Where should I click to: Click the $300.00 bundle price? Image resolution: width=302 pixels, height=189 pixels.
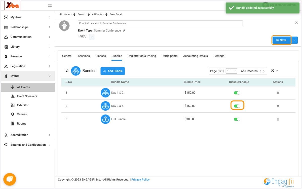pyautogui.click(x=190, y=119)
